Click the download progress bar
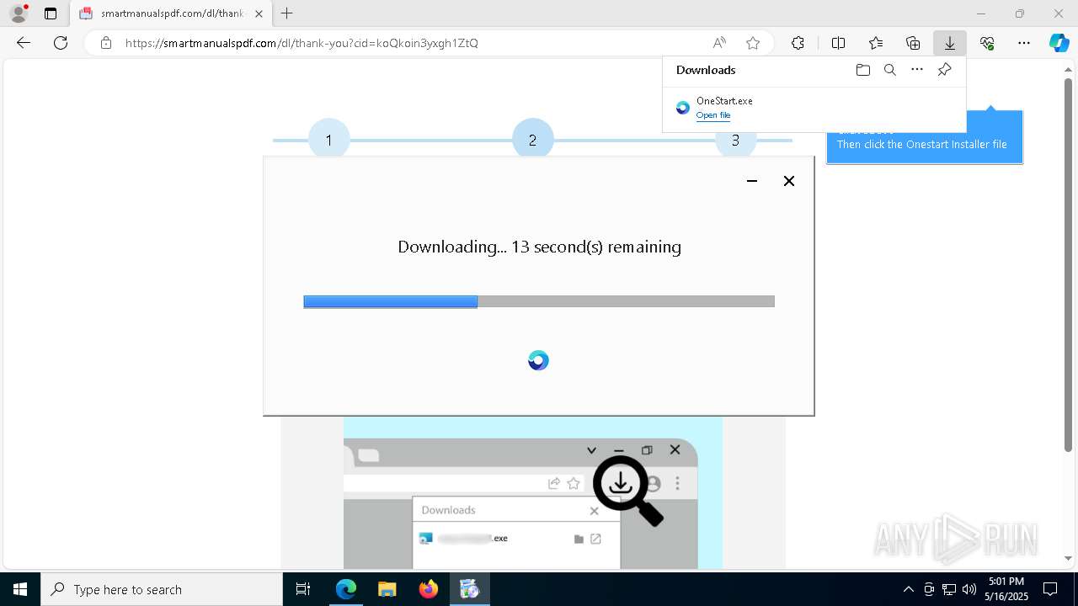 point(539,301)
